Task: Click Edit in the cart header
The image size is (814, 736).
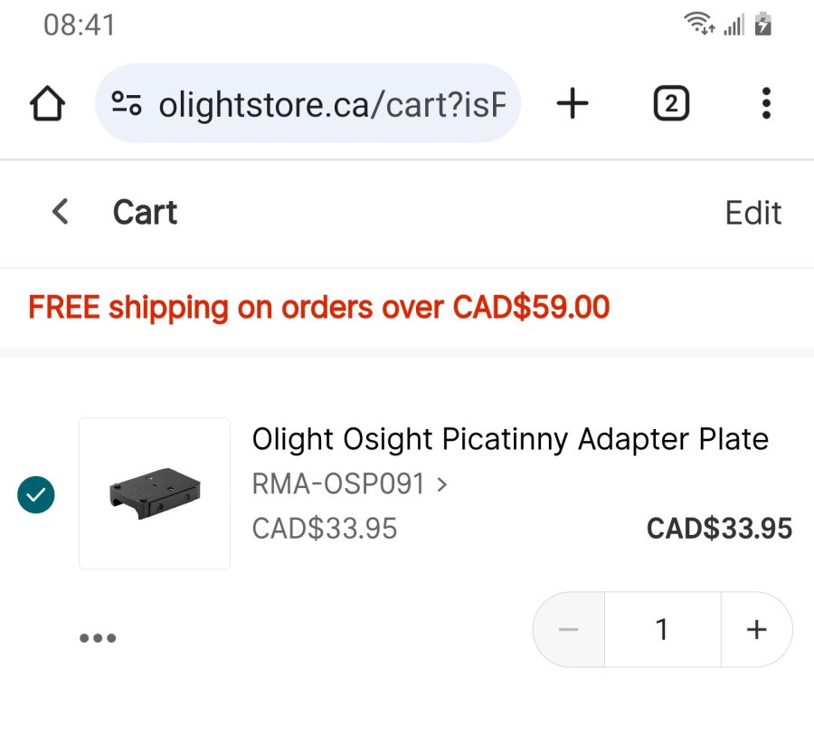Action: [x=752, y=213]
